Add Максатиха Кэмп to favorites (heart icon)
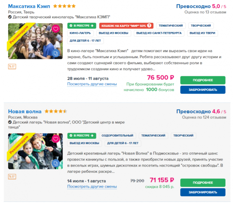The width and height of the screenshot is (233, 203). click(x=56, y=29)
